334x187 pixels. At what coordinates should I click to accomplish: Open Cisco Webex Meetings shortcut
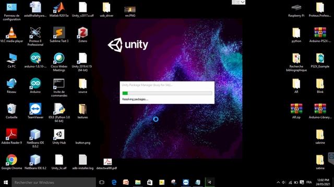59,62
